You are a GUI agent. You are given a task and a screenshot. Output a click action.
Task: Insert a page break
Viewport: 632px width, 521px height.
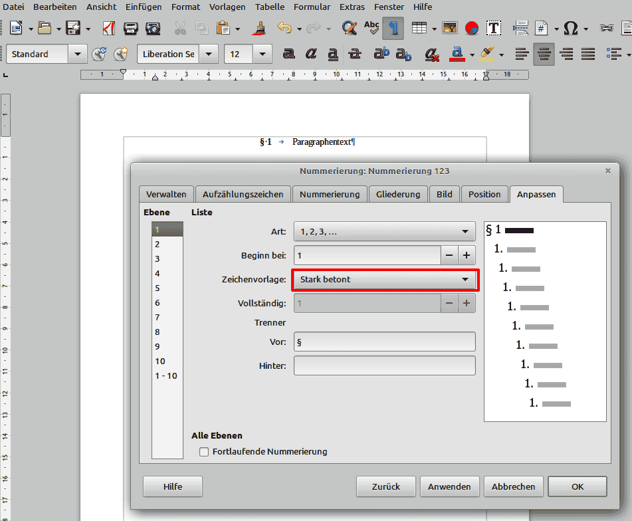(520, 28)
